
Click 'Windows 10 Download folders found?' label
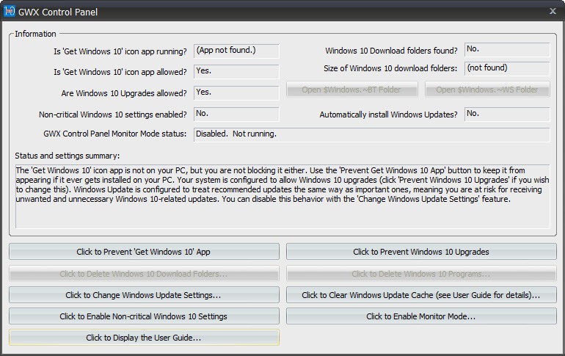tap(391, 51)
